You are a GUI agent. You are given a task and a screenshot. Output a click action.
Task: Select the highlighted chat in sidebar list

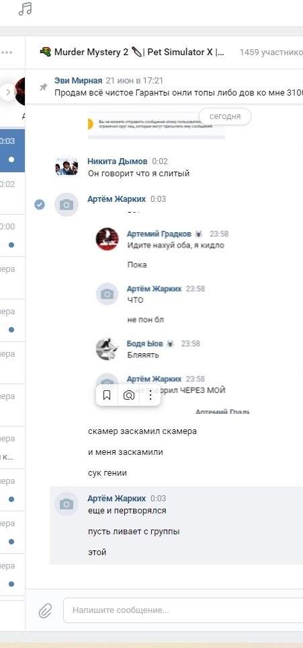click(x=12, y=151)
